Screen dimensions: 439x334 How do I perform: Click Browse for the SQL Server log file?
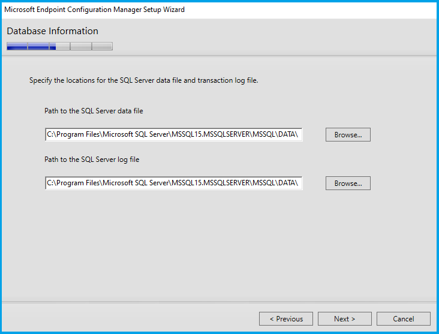348,183
